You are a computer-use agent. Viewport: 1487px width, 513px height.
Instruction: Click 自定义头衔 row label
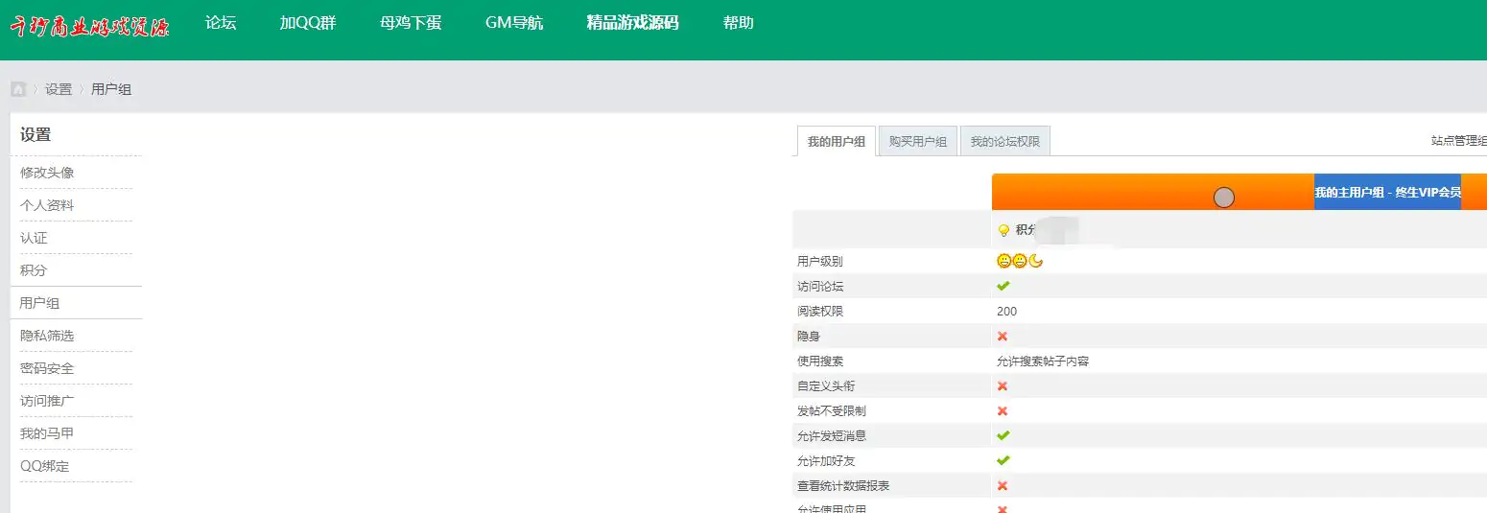click(826, 385)
